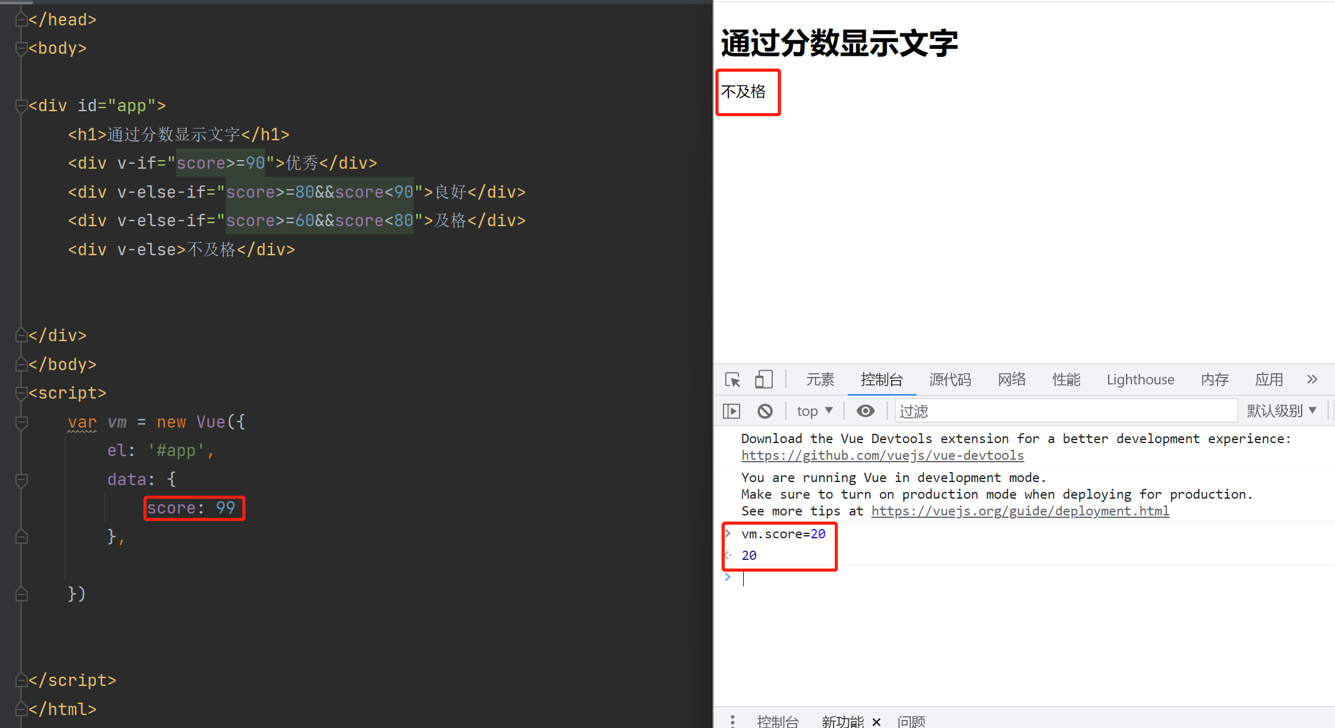Open the Lighthouse tab

[x=1140, y=379]
